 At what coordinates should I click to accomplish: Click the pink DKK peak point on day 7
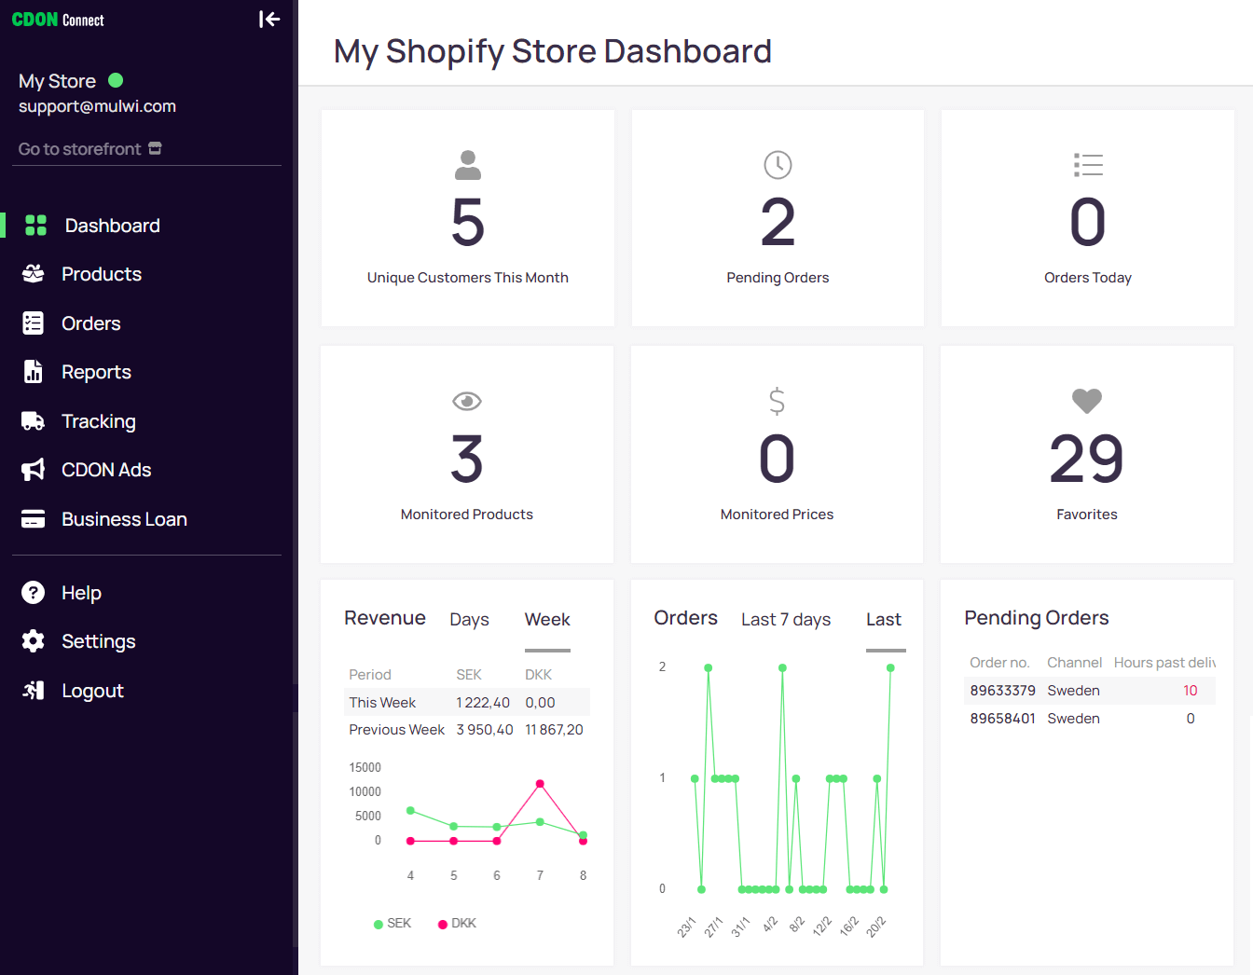540,784
